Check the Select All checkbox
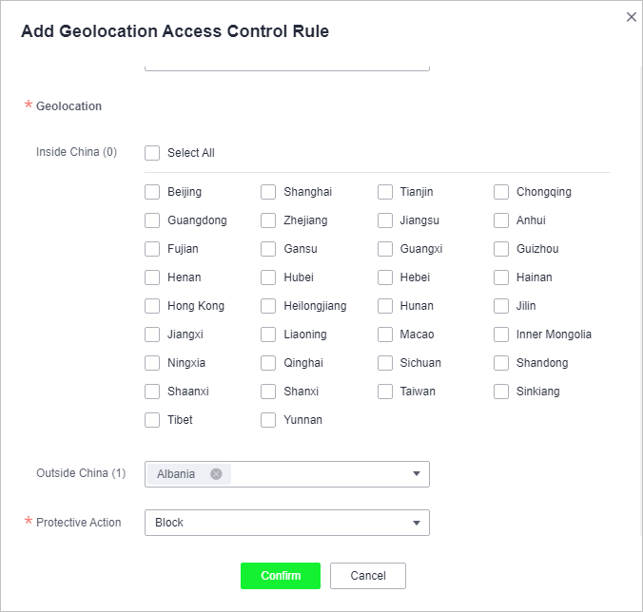The image size is (643, 612). 152,153
